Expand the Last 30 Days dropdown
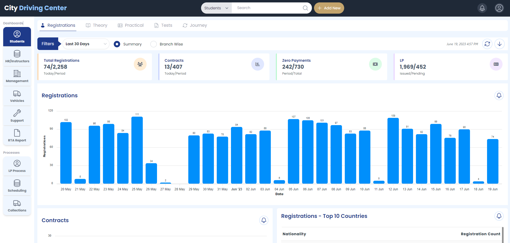Image resolution: width=510 pixels, height=243 pixels. [x=86, y=44]
